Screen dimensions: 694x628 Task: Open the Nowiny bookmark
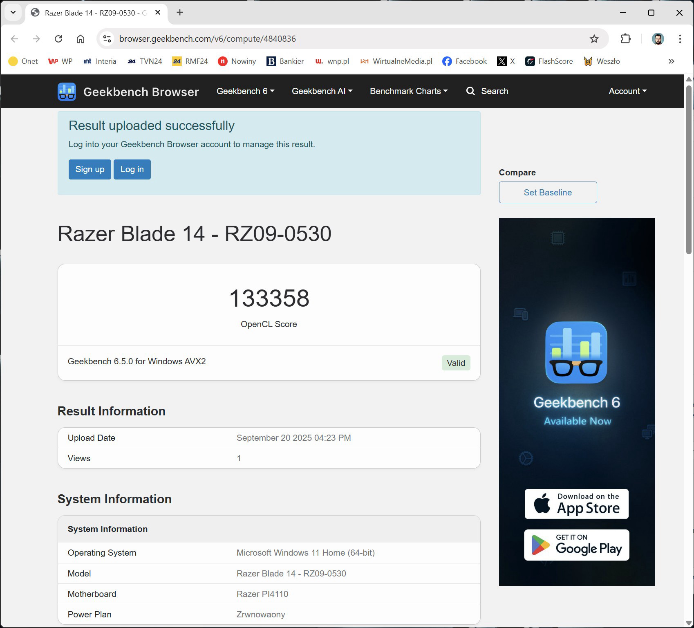[x=237, y=61]
